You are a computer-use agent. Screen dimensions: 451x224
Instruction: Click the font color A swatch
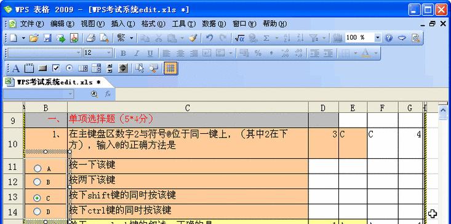(366, 53)
